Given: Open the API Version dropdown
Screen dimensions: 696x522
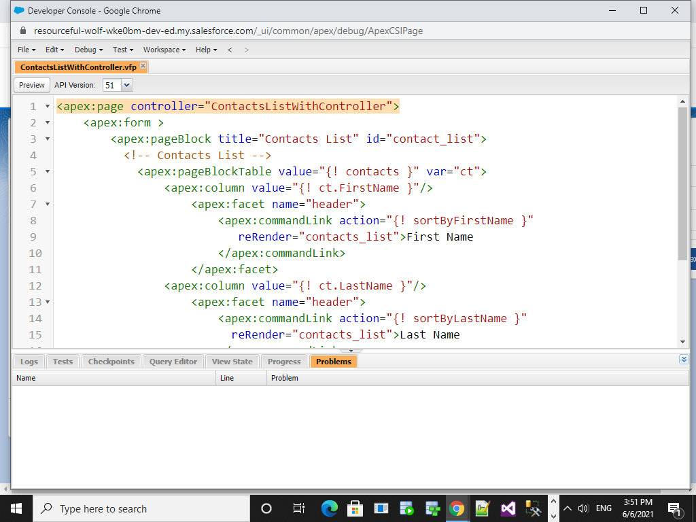Looking at the screenshot, I should 126,85.
